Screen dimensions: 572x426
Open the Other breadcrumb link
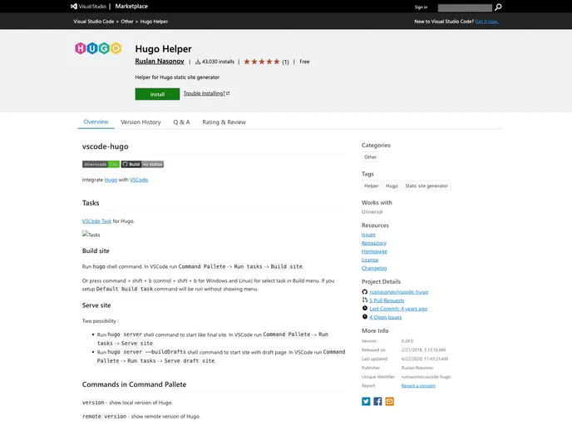point(127,22)
